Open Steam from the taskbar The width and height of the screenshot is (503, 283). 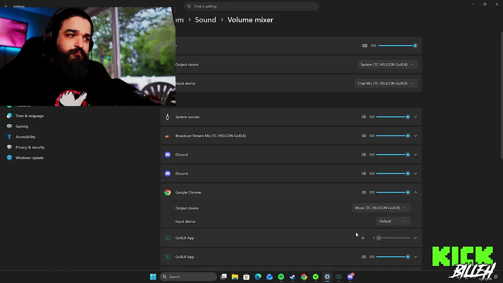click(x=292, y=277)
